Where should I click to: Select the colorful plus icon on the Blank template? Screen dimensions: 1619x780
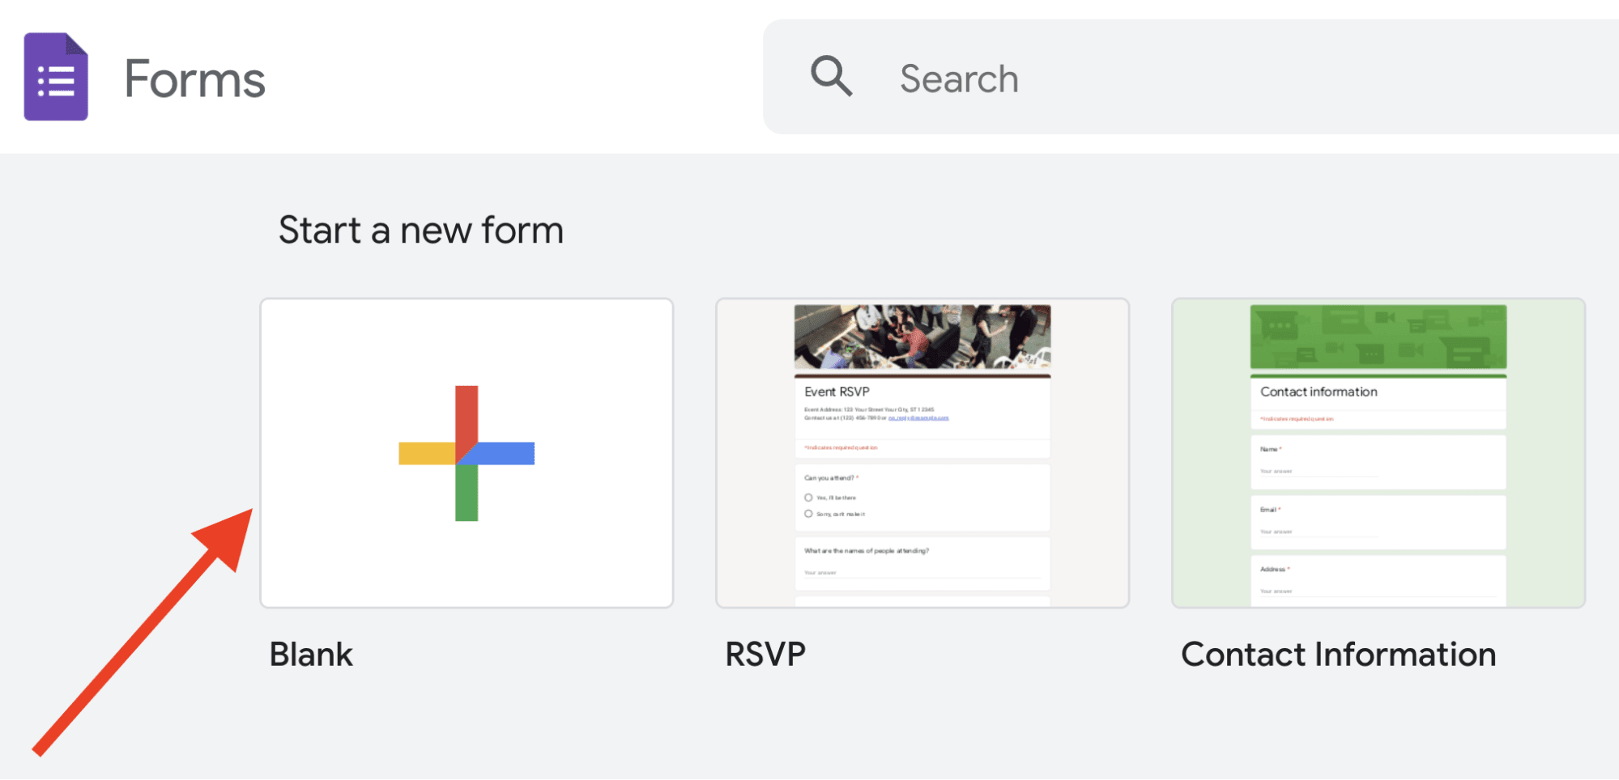point(467,452)
